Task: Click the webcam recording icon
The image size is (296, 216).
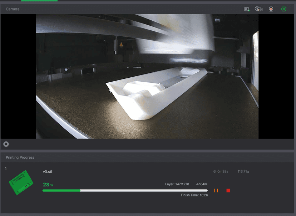Action: pos(271,9)
